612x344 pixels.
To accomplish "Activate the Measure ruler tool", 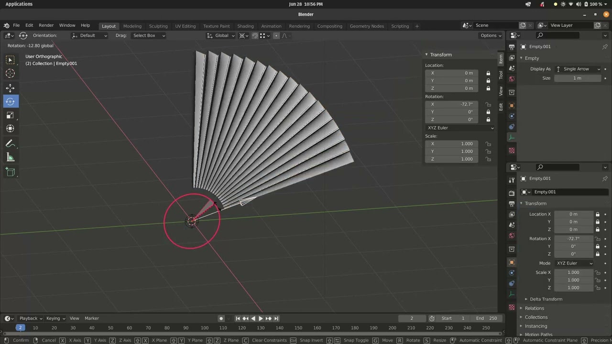I will pyautogui.click(x=10, y=158).
